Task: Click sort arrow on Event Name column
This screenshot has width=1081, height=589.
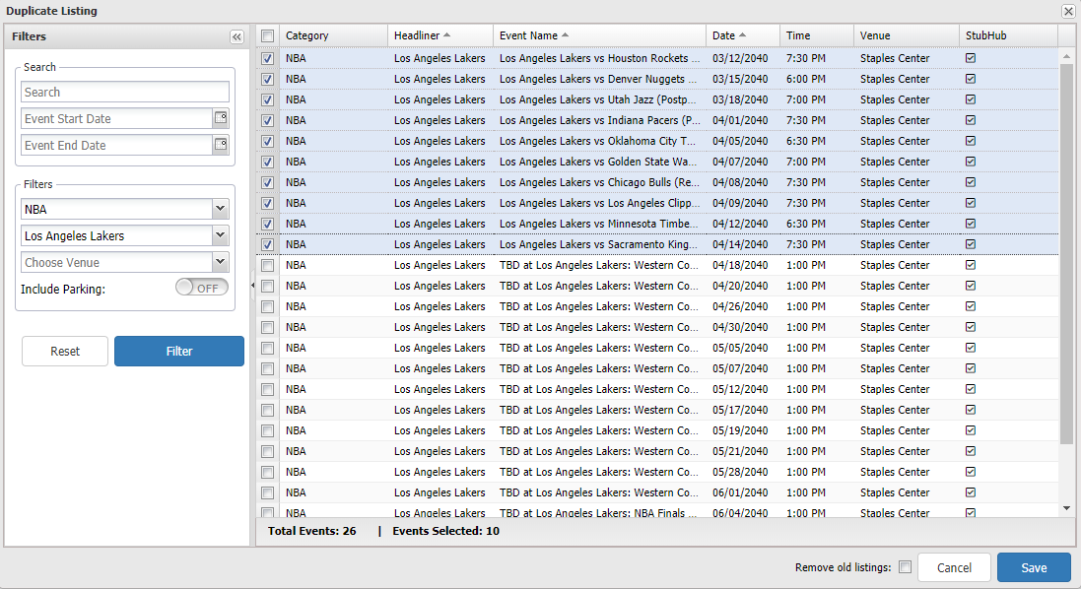Action: [x=566, y=35]
